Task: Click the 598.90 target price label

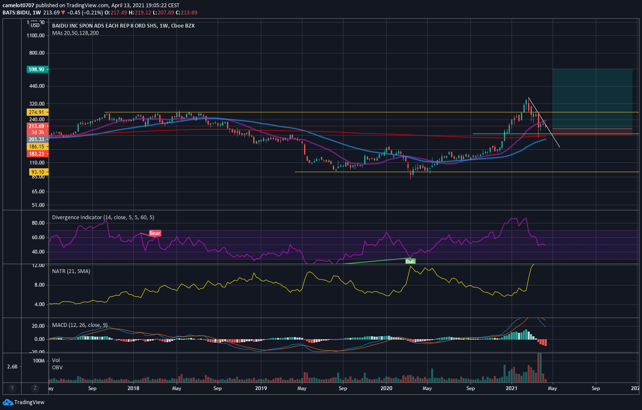Action: click(x=37, y=69)
